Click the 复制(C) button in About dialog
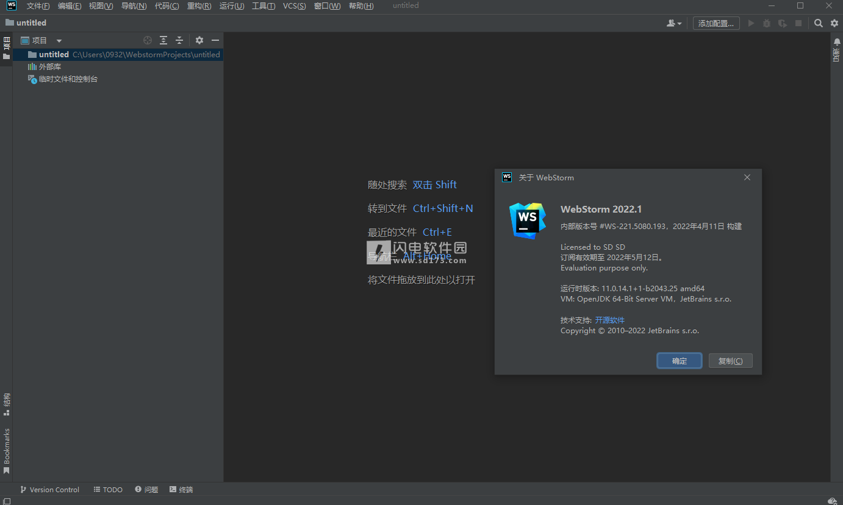Screen dimensions: 843x505 pos(730,361)
